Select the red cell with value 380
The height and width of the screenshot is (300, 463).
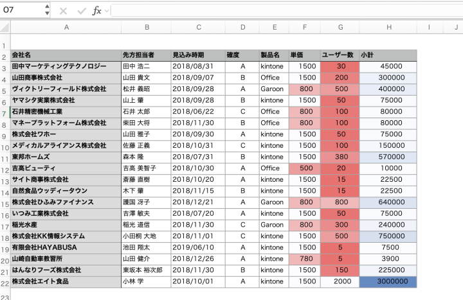coord(340,157)
